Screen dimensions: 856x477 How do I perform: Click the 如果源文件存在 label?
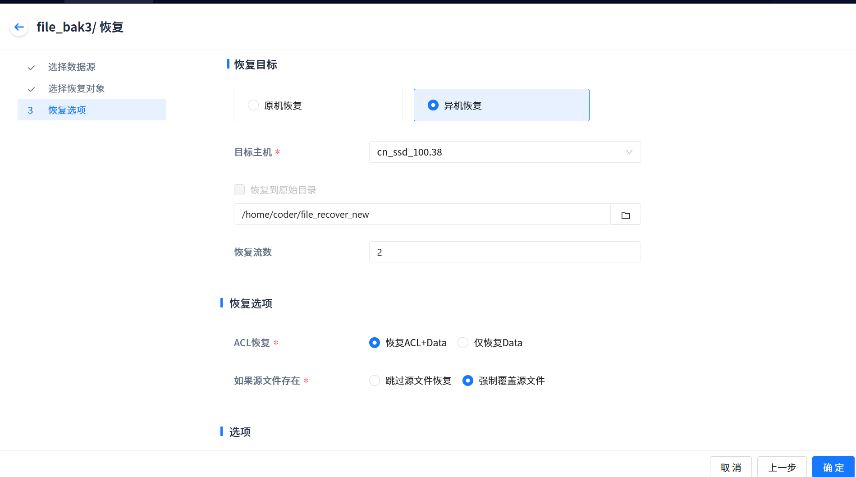coord(267,381)
